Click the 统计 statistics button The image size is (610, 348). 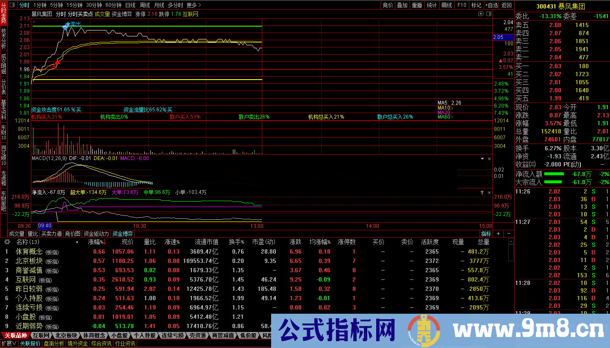[x=432, y=5]
